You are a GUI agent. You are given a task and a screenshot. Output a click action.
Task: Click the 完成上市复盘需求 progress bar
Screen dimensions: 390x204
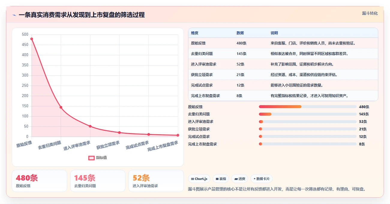tap(307, 144)
